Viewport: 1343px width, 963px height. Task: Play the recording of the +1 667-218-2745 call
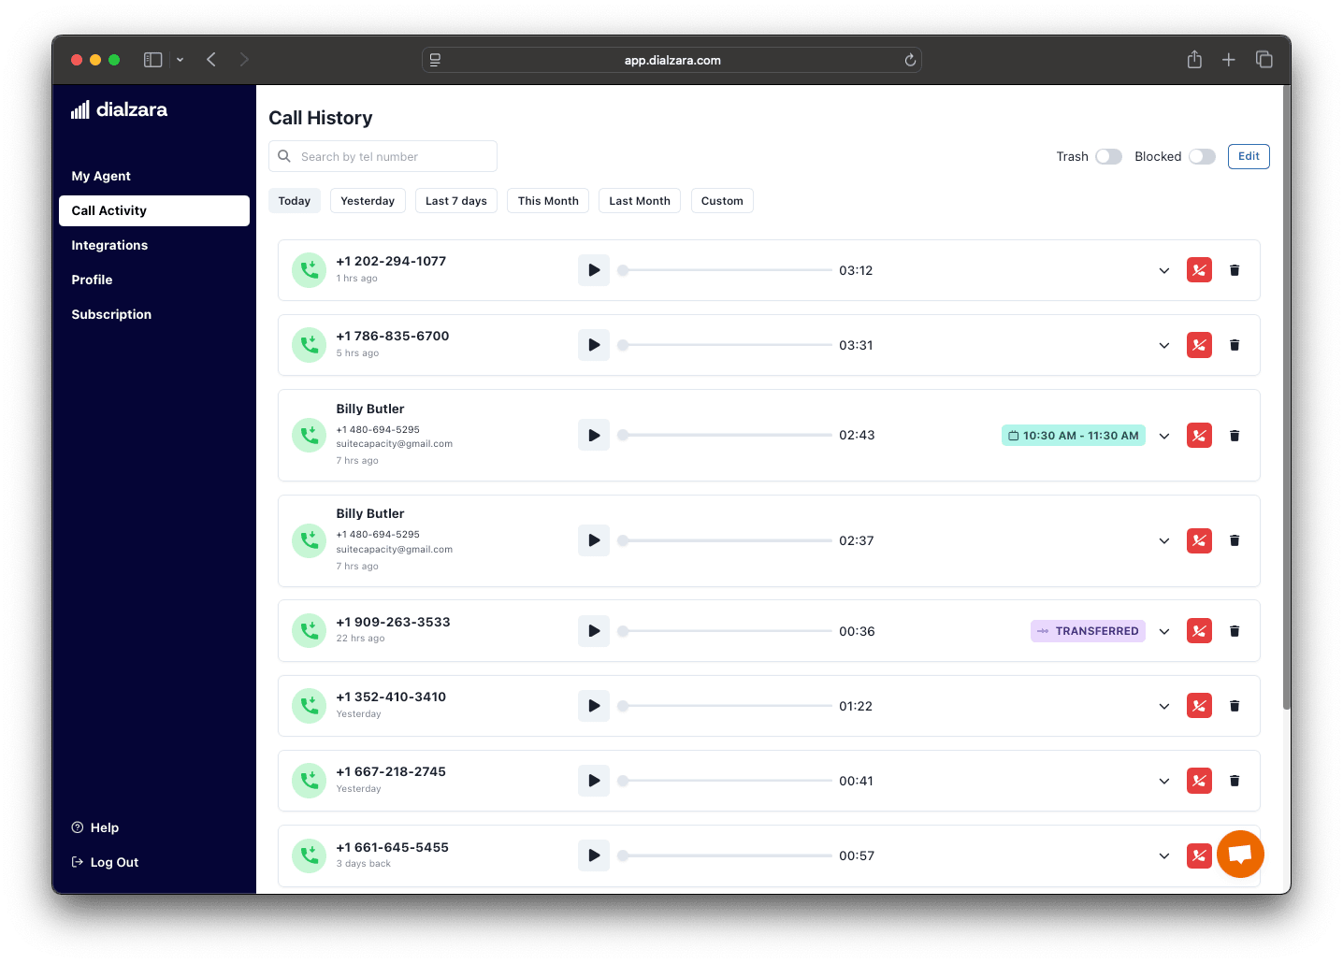(x=593, y=780)
